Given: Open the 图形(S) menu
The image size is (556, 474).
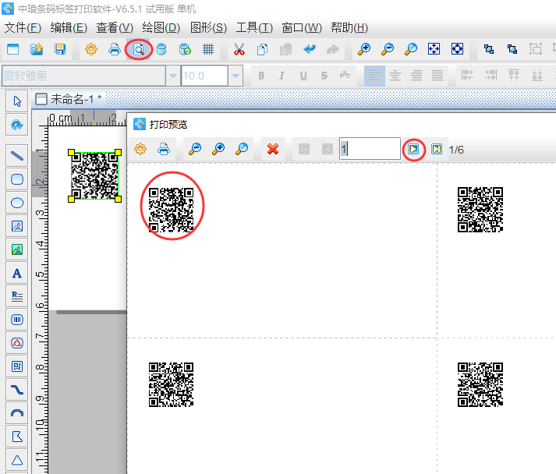Looking at the screenshot, I should [208, 27].
